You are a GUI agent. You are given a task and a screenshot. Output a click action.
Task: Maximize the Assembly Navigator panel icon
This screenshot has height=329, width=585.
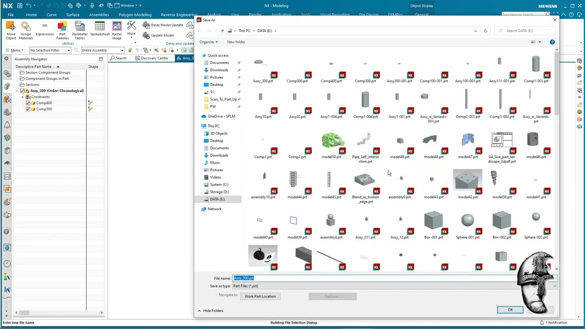pos(101,59)
